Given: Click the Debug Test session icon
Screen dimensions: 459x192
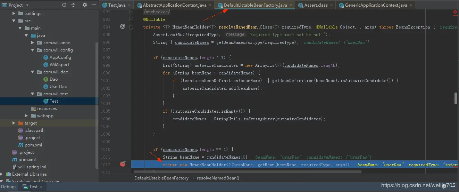Looking at the screenshot, I should point(25,187).
